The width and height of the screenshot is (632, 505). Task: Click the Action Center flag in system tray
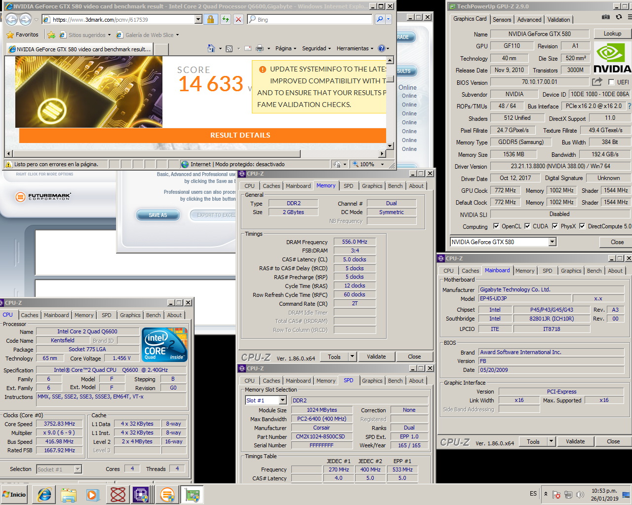556,494
